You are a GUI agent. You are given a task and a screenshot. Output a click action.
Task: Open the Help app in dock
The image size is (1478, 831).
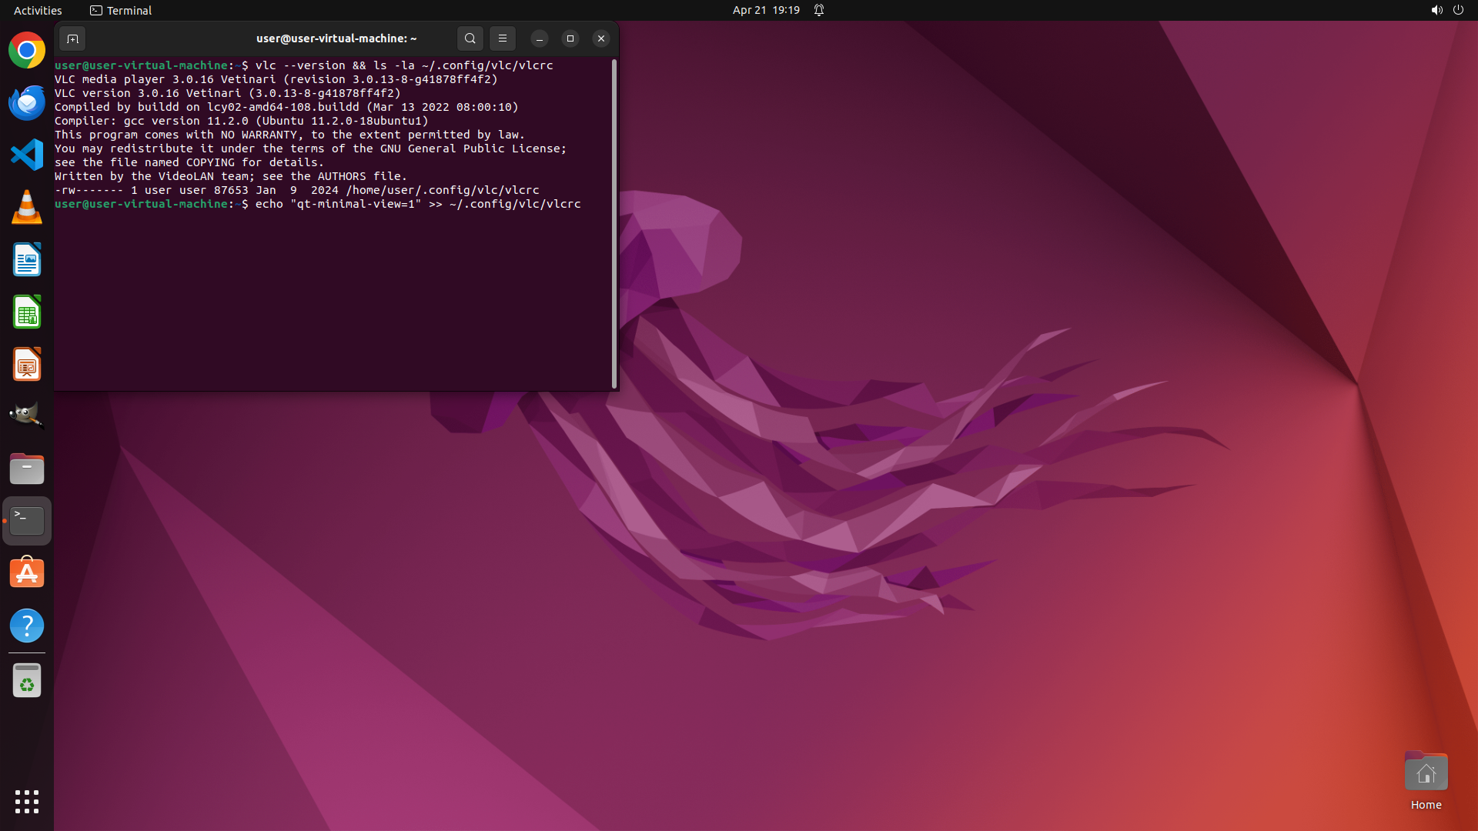coord(27,626)
